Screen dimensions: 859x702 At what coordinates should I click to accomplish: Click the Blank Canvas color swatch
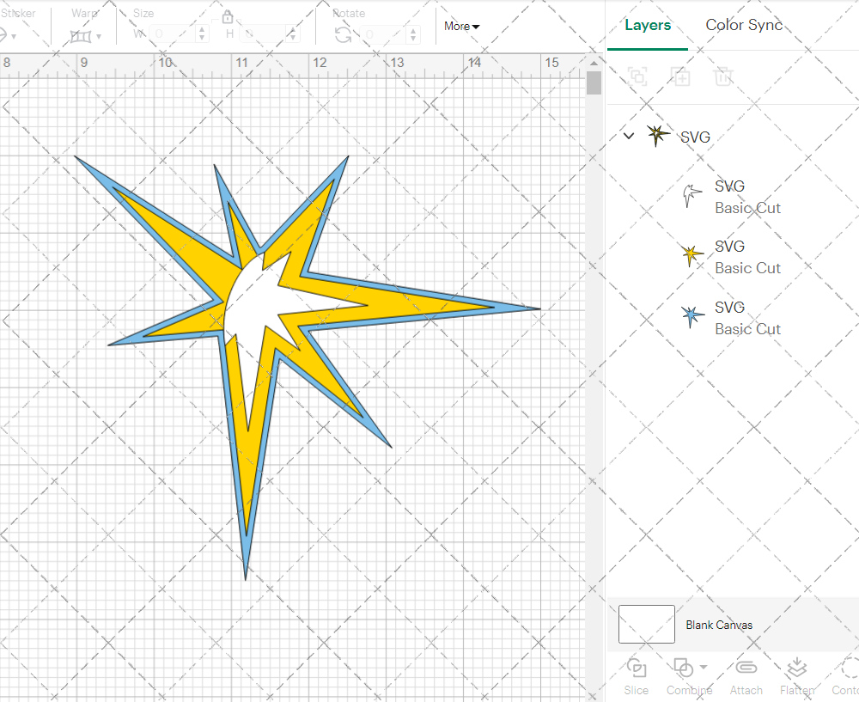pos(646,625)
